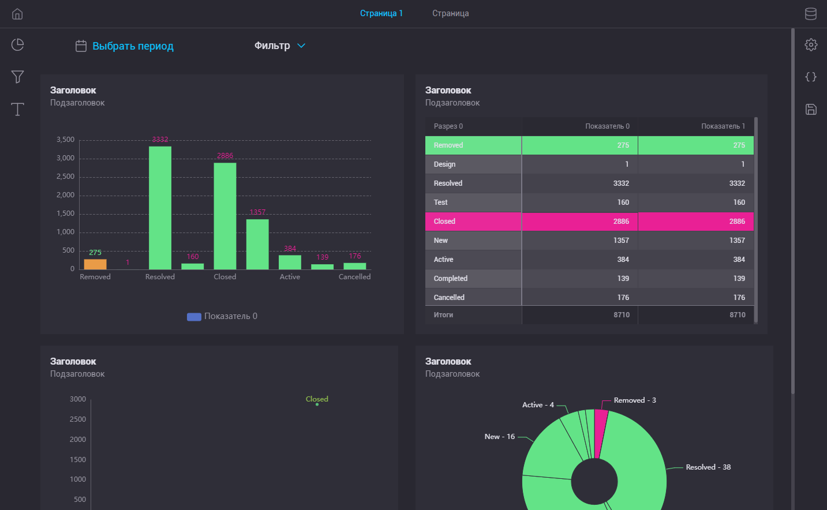
Task: Expand the Фильтр dropdown chevron
Action: (x=301, y=46)
